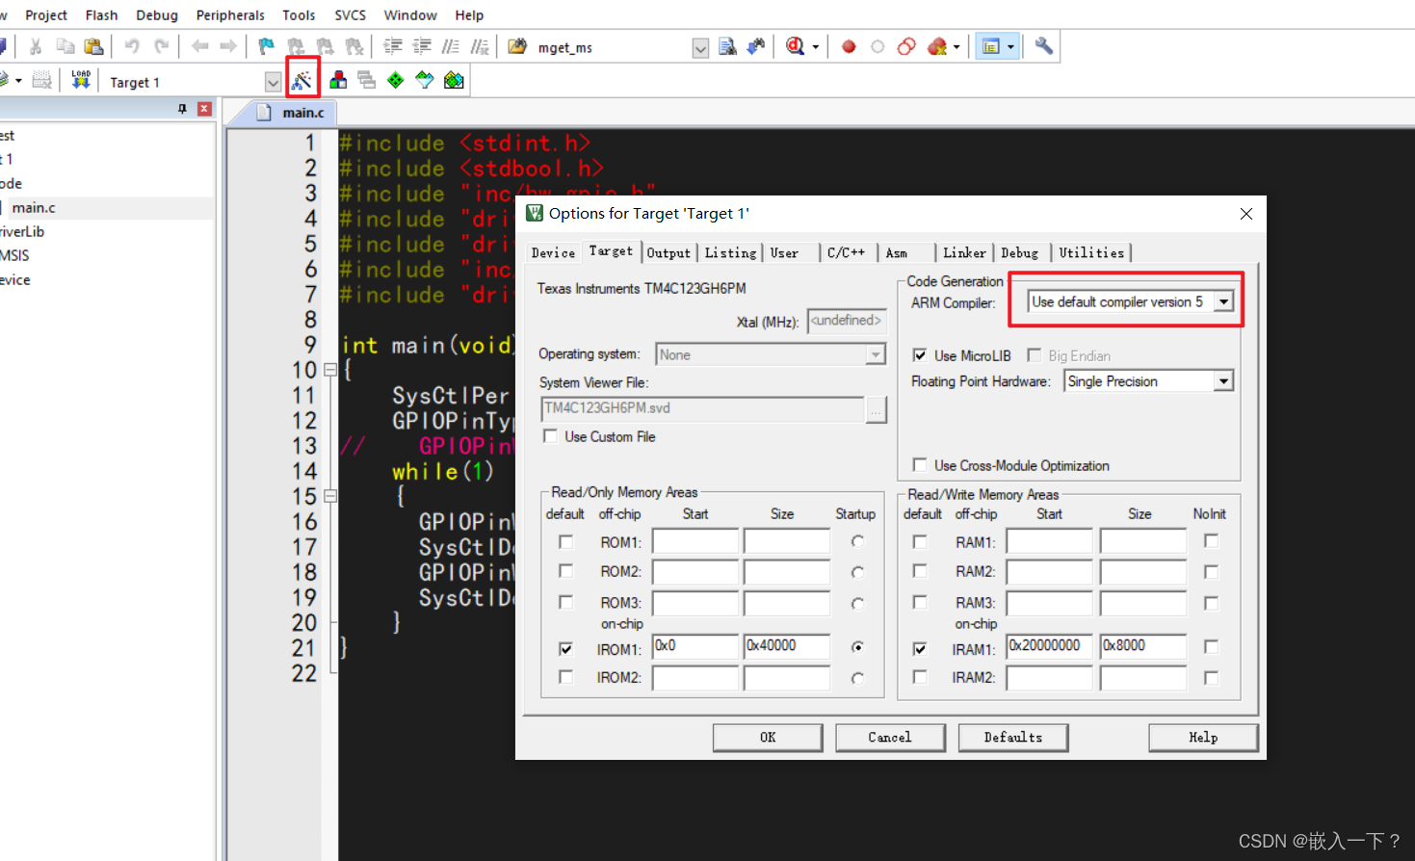1415x861 pixels.
Task: Check ROM1 default checkbox
Action: point(565,542)
